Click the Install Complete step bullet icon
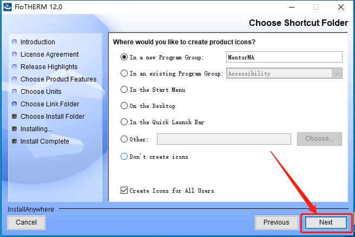 [14, 141]
